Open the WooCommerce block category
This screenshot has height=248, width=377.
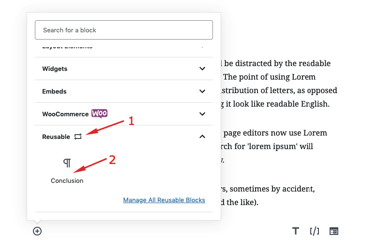click(x=123, y=114)
